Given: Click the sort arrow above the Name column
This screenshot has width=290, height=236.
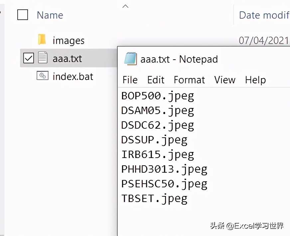Looking at the screenshot, I should coord(125,6).
